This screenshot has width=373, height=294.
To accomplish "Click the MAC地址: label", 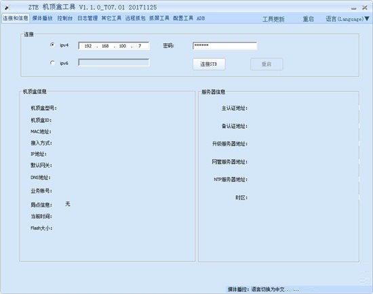I will pyautogui.click(x=41, y=131).
